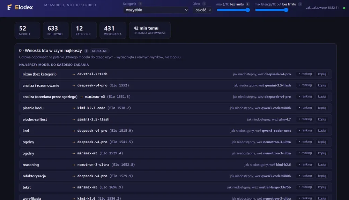Image resolution: width=349 pixels, height=200 pixels.
Task: Click the 633 POJEDYNKI stat card
Action: pos(55,30)
